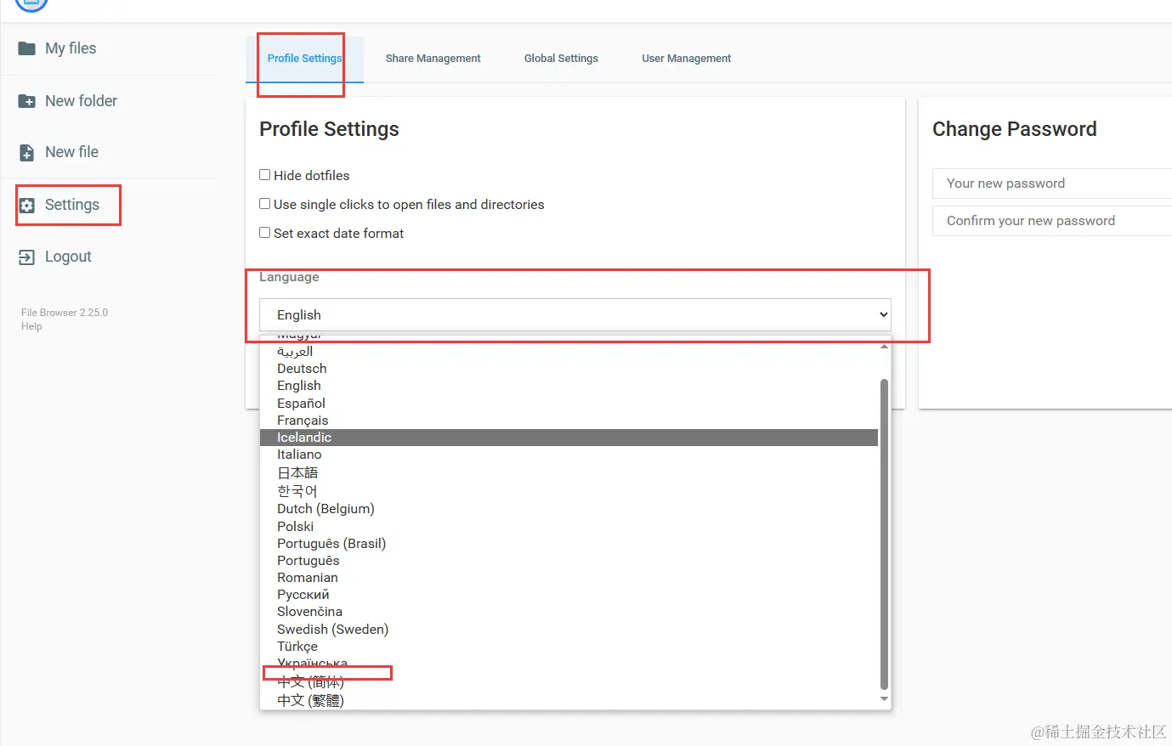Image resolution: width=1172 pixels, height=746 pixels.
Task: Click the My files folder icon
Action: point(27,48)
